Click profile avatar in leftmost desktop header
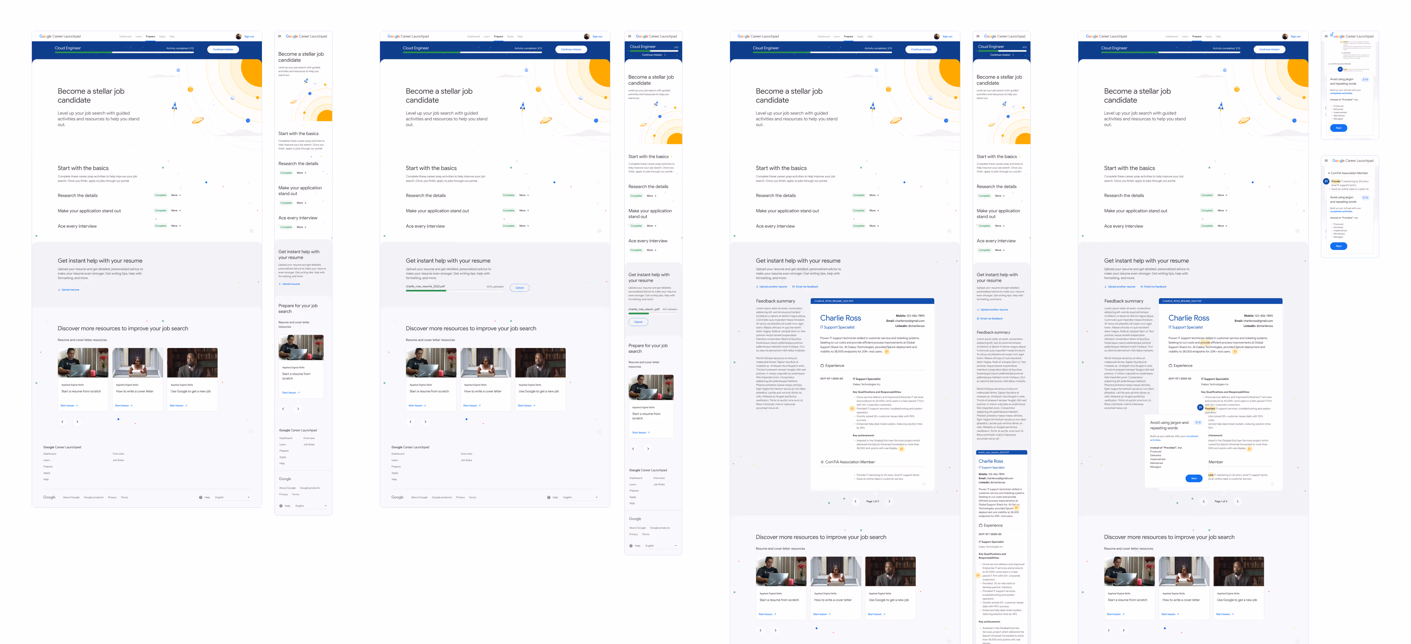Viewport: 1411px width, 644px height. coord(238,37)
